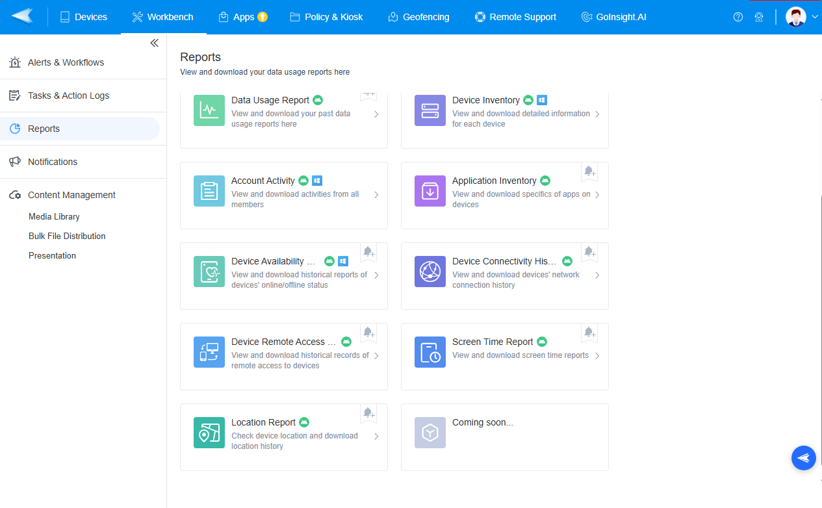Click the Device Remote Access screens icon
822x508 pixels.
click(209, 352)
